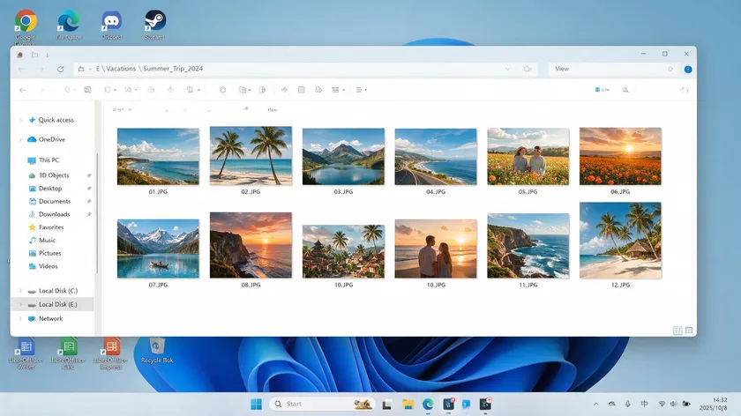Open the Recycle Bin on desktop
The width and height of the screenshot is (741, 416).
coord(157,351)
